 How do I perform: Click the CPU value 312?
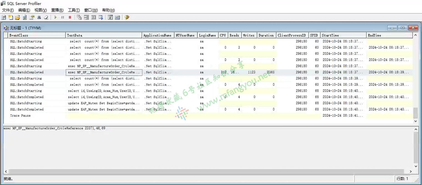click(x=224, y=72)
